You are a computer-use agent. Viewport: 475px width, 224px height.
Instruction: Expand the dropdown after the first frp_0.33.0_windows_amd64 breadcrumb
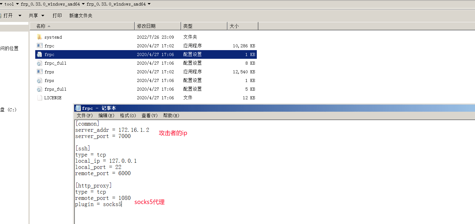coord(83,4)
